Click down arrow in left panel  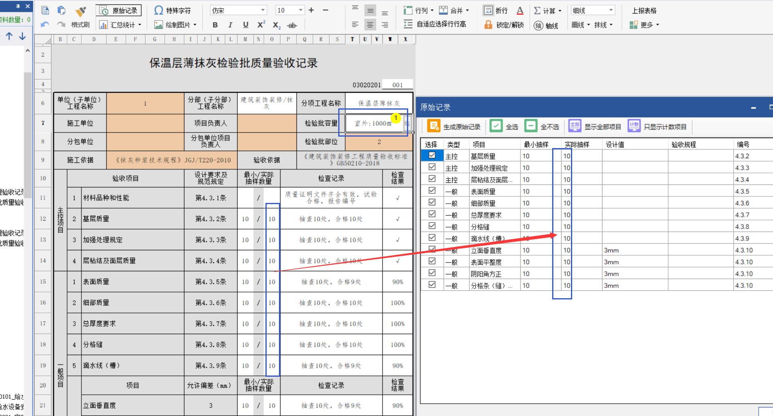pos(22,36)
